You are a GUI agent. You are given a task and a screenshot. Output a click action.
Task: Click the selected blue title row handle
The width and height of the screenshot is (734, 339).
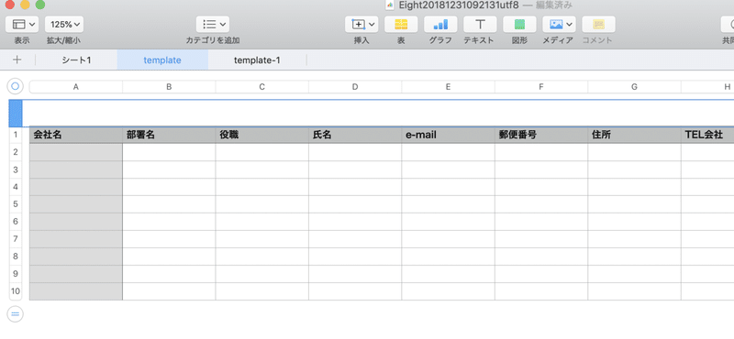coord(16,114)
